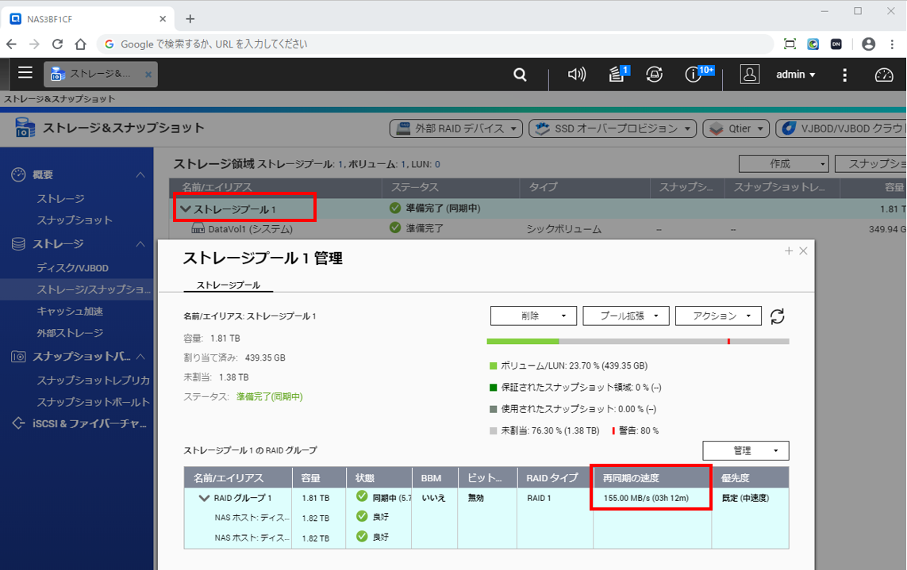Click the search magnifier icon
The height and width of the screenshot is (570, 907).
pos(520,75)
